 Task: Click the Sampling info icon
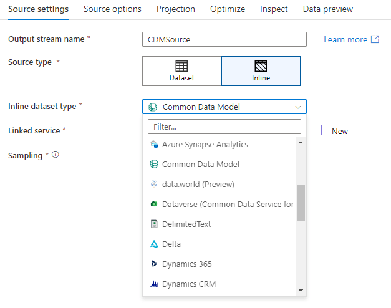(56, 155)
